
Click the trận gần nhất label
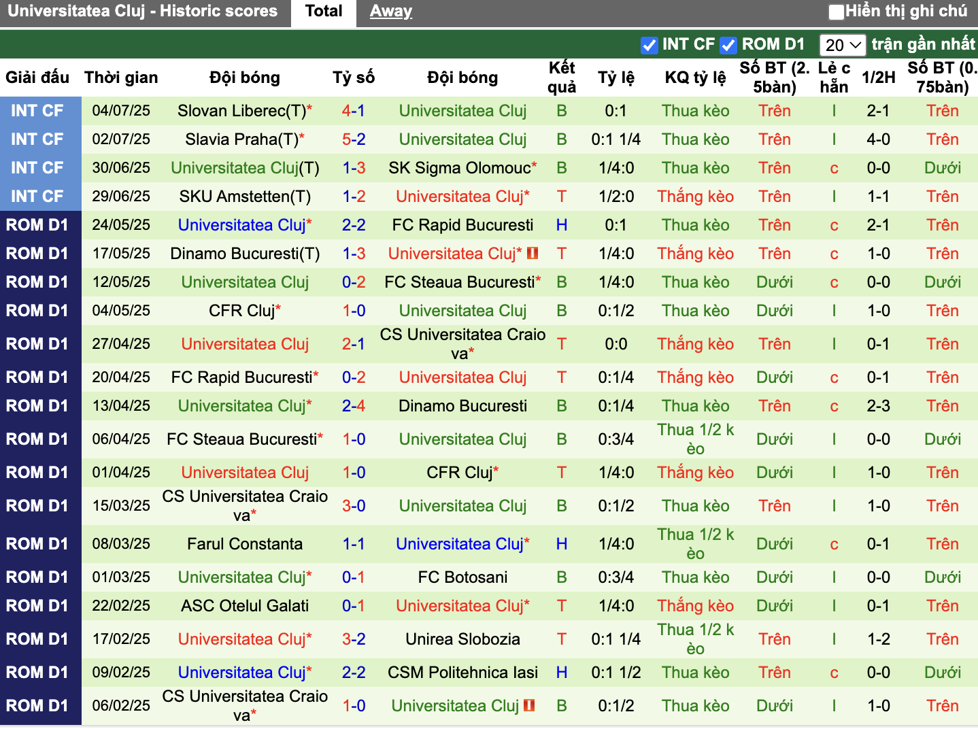[924, 45]
